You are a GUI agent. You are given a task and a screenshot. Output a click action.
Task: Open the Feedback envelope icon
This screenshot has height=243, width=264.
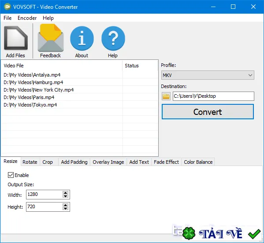tap(51, 38)
